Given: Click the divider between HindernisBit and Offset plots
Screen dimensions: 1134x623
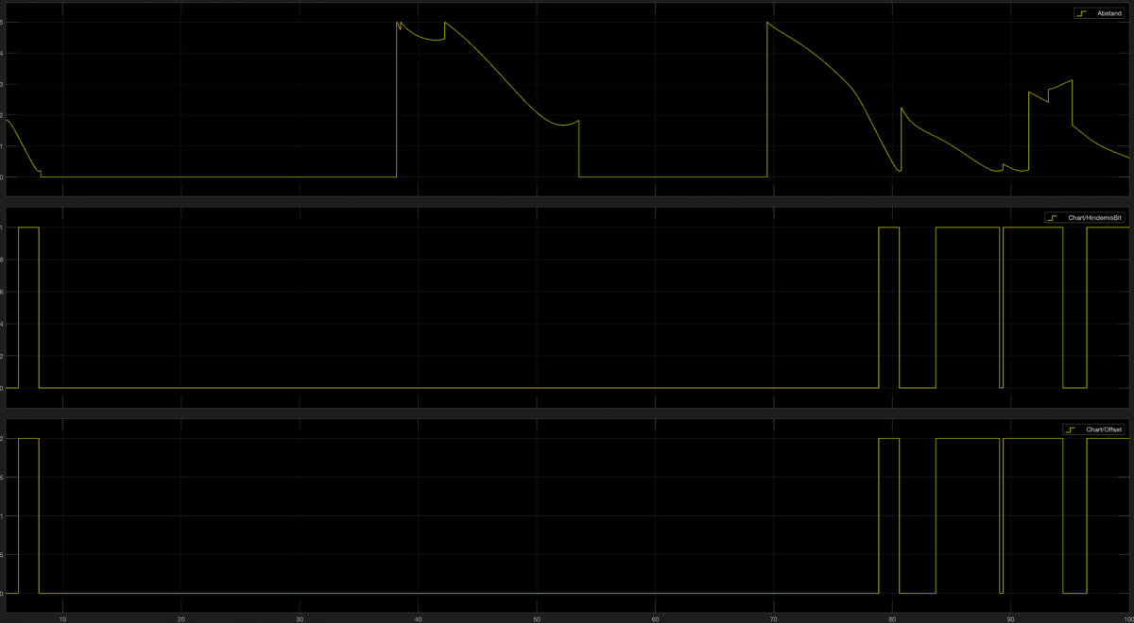Looking at the screenshot, I should (x=567, y=413).
